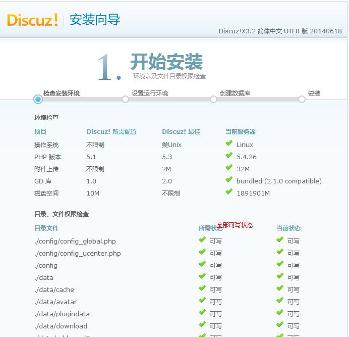Click the 开始安装 heading
This screenshot has width=349, height=337.
(166, 62)
